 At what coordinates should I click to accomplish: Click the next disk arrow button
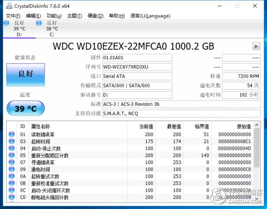point(256,46)
